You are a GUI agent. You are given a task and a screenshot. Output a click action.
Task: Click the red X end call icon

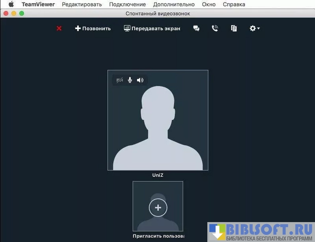(x=59, y=28)
